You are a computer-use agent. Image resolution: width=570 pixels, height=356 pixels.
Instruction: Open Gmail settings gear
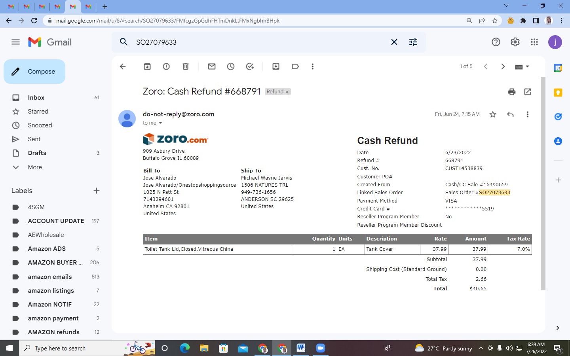pos(515,42)
